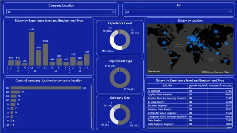Select the 191K EX FT bar

pyautogui.click(x=39, y=58)
